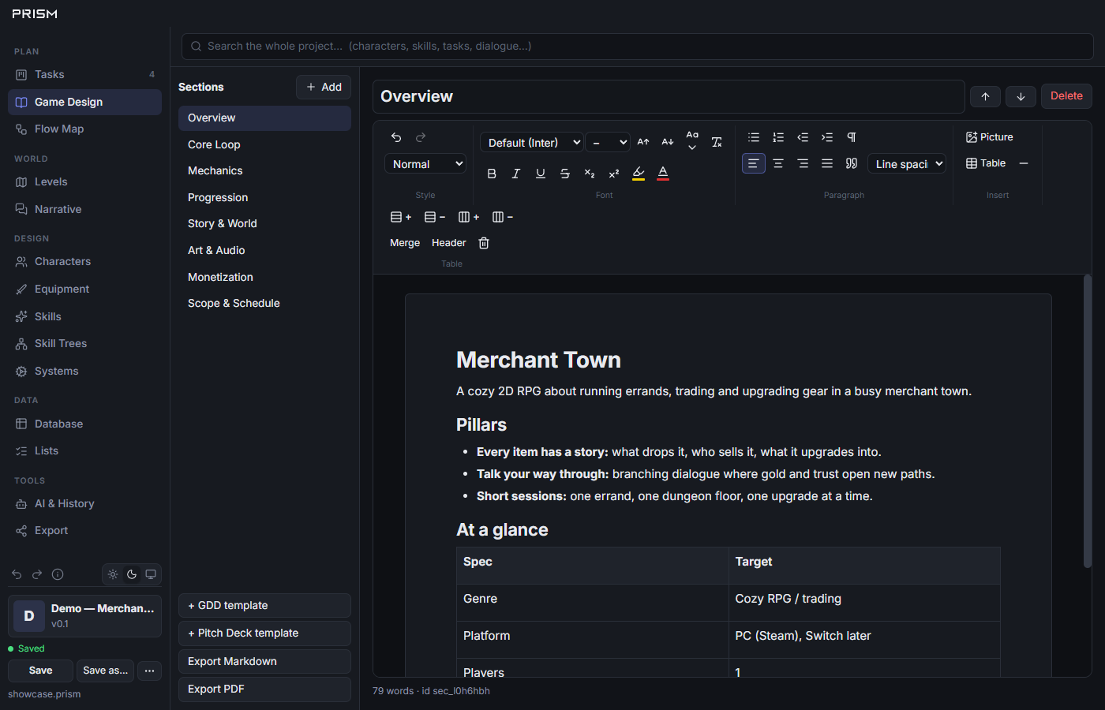The height and width of the screenshot is (710, 1105).
Task: Click the Delete section button
Action: (1066, 96)
